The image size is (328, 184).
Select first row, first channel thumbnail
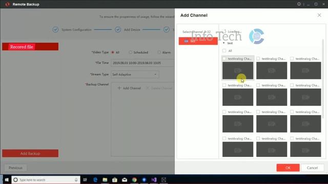(238, 71)
